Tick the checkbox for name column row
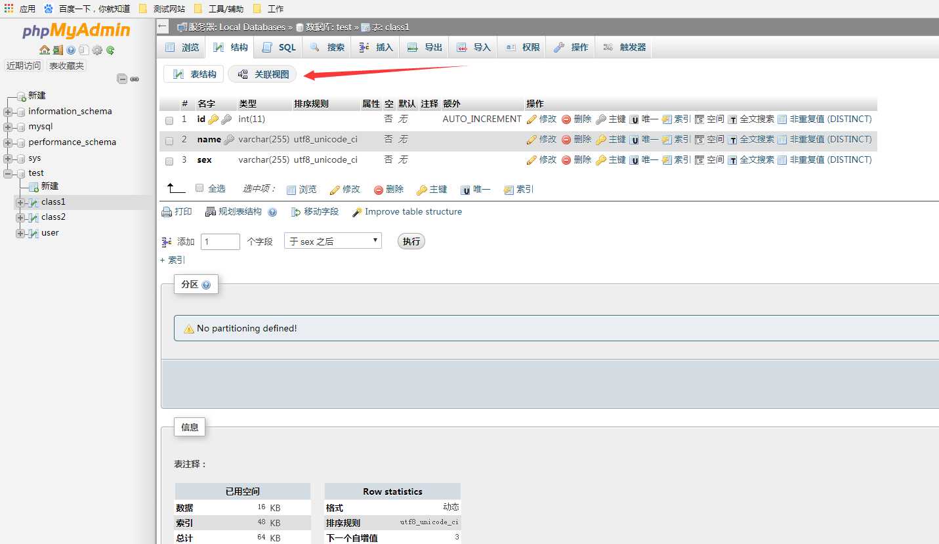Image resolution: width=939 pixels, height=544 pixels. tap(169, 141)
